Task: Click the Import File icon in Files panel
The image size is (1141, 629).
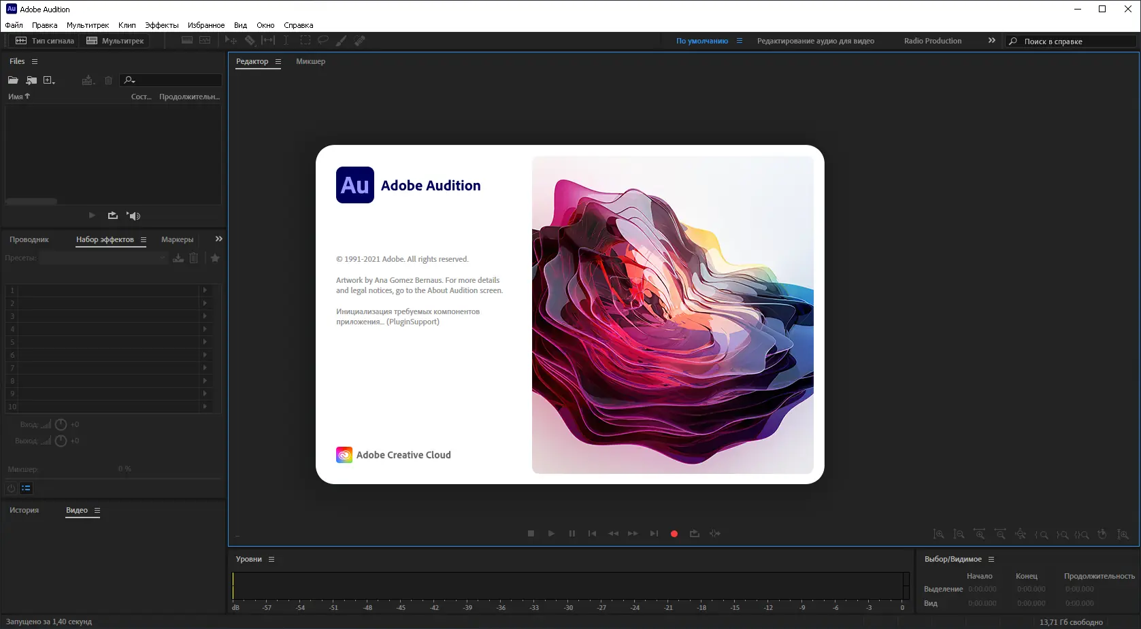Action: (x=31, y=80)
